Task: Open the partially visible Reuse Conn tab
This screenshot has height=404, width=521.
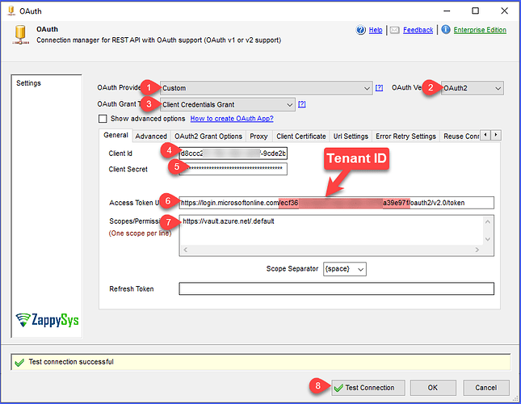Action: pos(460,137)
